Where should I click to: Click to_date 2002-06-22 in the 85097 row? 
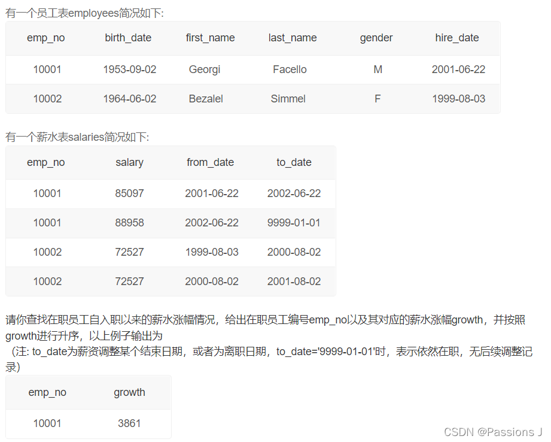pyautogui.click(x=294, y=193)
